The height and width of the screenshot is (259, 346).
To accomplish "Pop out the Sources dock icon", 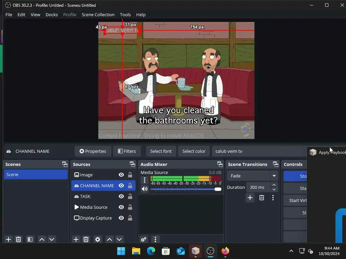I will (132, 164).
